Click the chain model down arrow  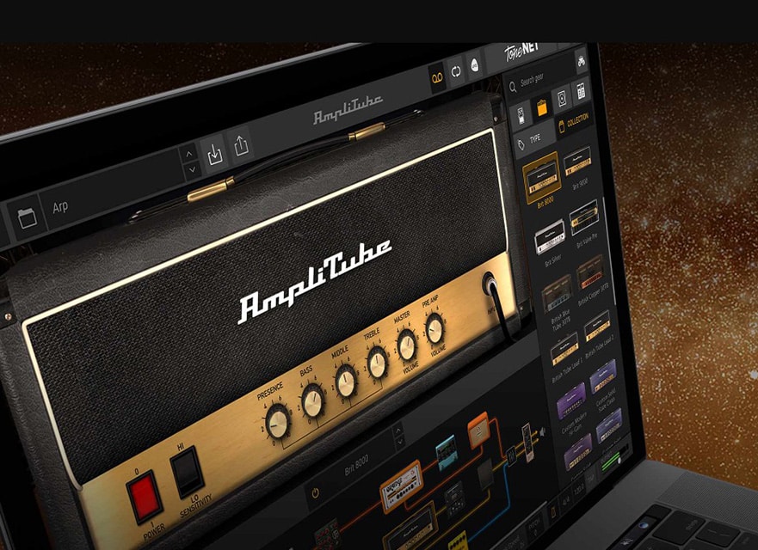(399, 442)
